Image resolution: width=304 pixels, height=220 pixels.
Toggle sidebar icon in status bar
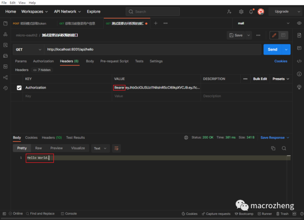pyautogui.click(x=4, y=214)
